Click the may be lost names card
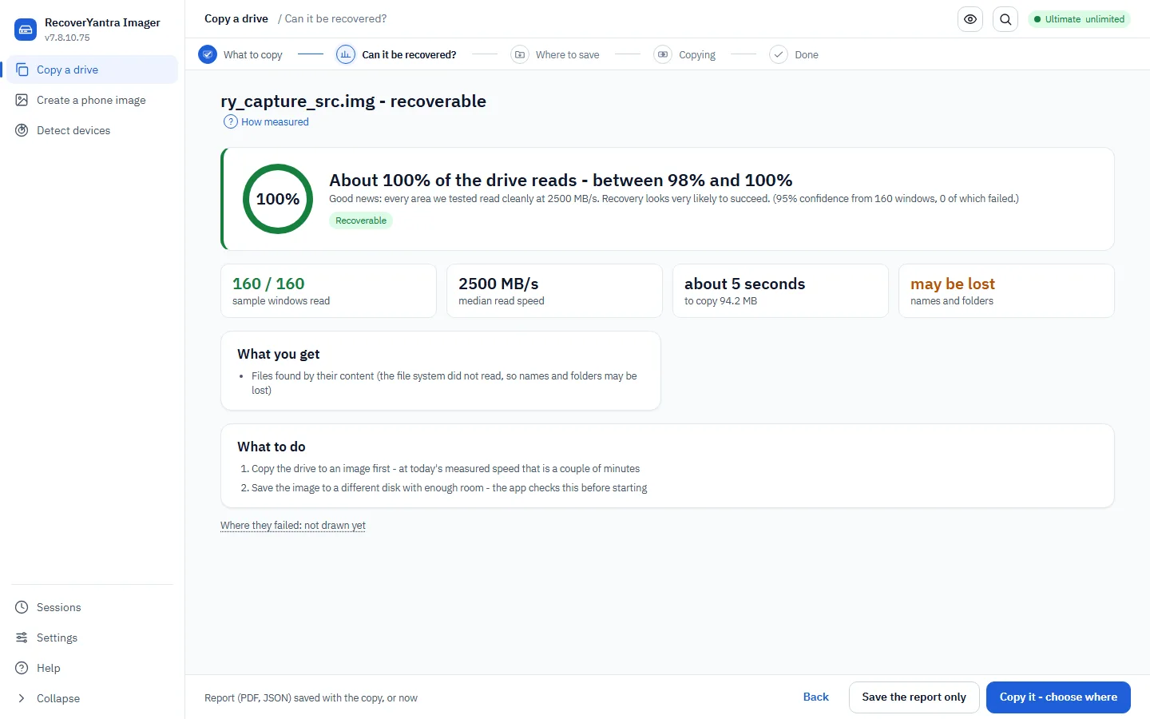The image size is (1150, 719). point(1006,291)
